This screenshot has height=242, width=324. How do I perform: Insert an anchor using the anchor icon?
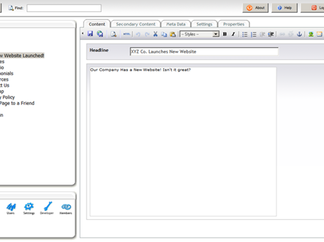[x=299, y=34]
